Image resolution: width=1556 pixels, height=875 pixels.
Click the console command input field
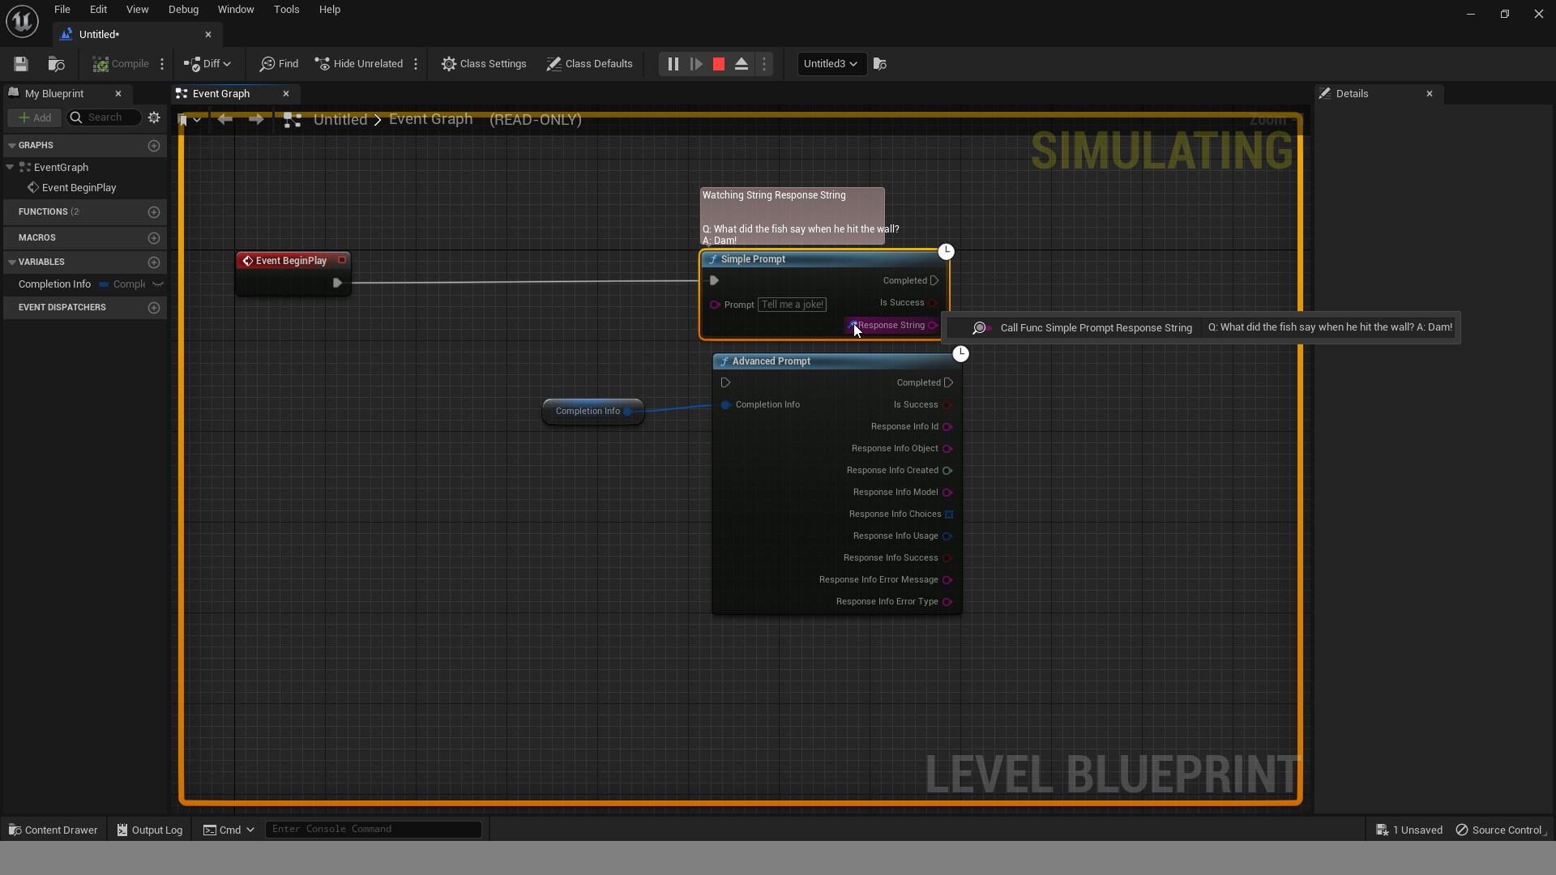click(373, 829)
